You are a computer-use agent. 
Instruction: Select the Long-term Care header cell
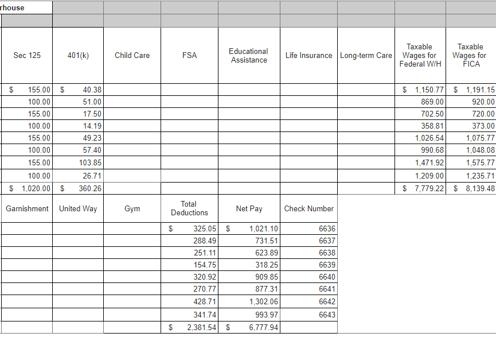point(366,55)
